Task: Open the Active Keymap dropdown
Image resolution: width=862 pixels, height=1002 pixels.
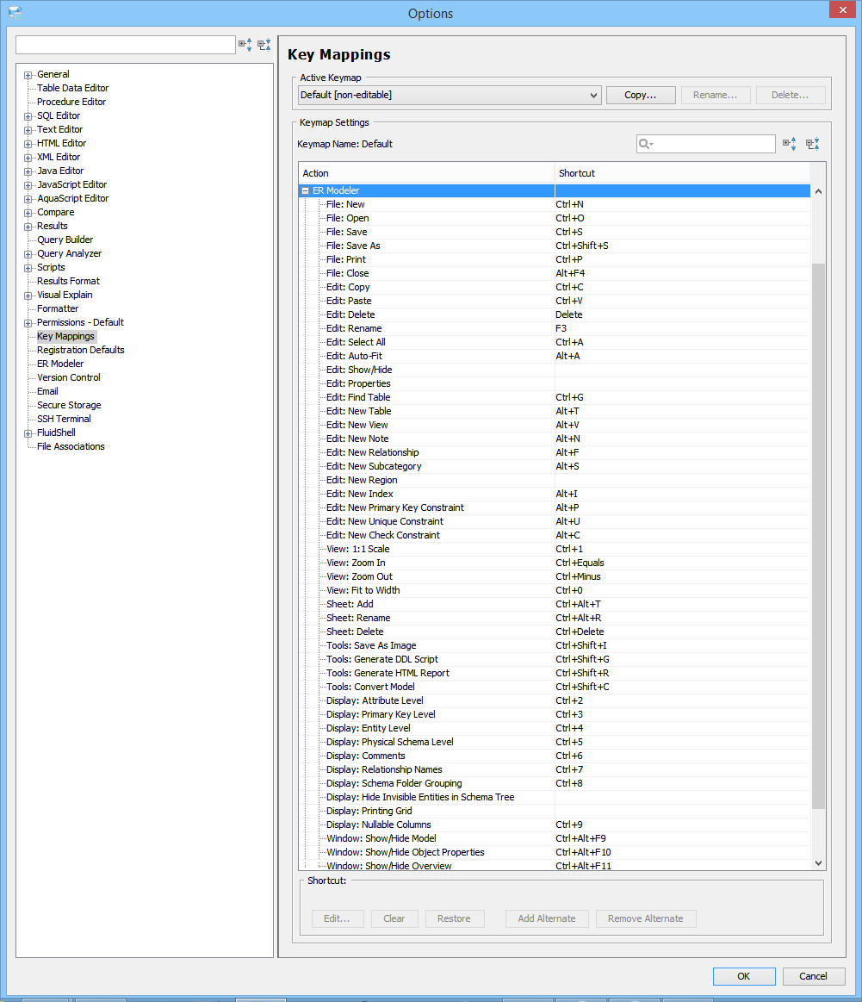Action: (x=450, y=96)
